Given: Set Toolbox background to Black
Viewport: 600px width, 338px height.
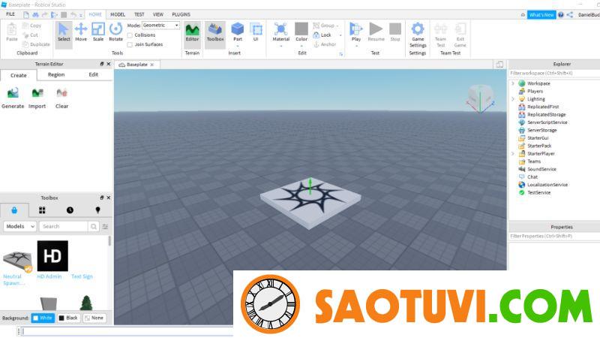Looking at the screenshot, I should [68, 318].
